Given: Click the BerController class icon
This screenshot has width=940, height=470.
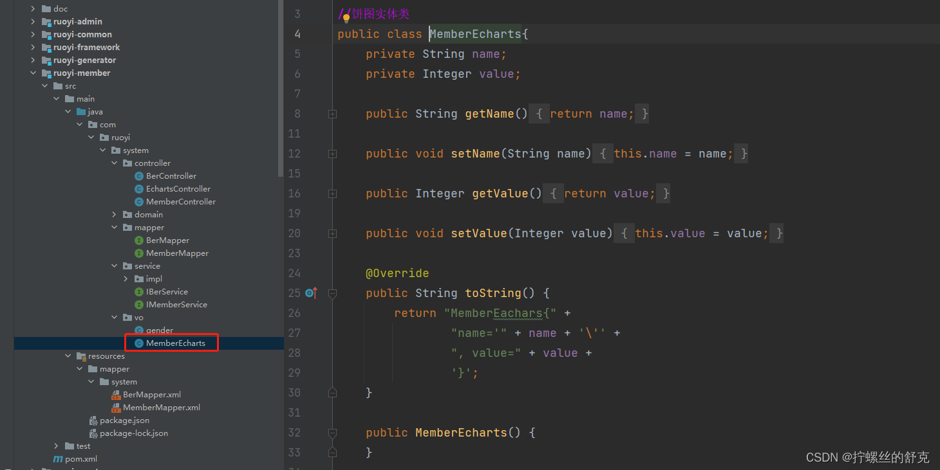Looking at the screenshot, I should [139, 176].
